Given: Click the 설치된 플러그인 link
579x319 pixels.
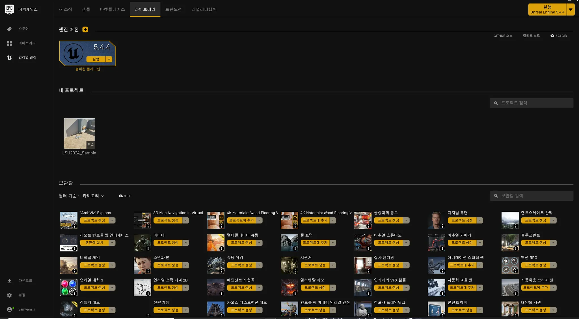Looking at the screenshot, I should click(88, 69).
